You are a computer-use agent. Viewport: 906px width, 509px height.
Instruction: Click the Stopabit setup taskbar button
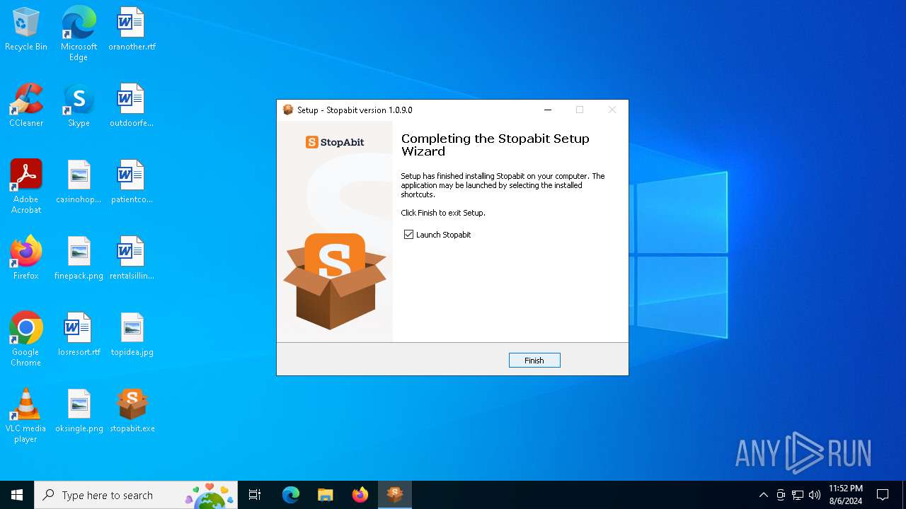395,495
